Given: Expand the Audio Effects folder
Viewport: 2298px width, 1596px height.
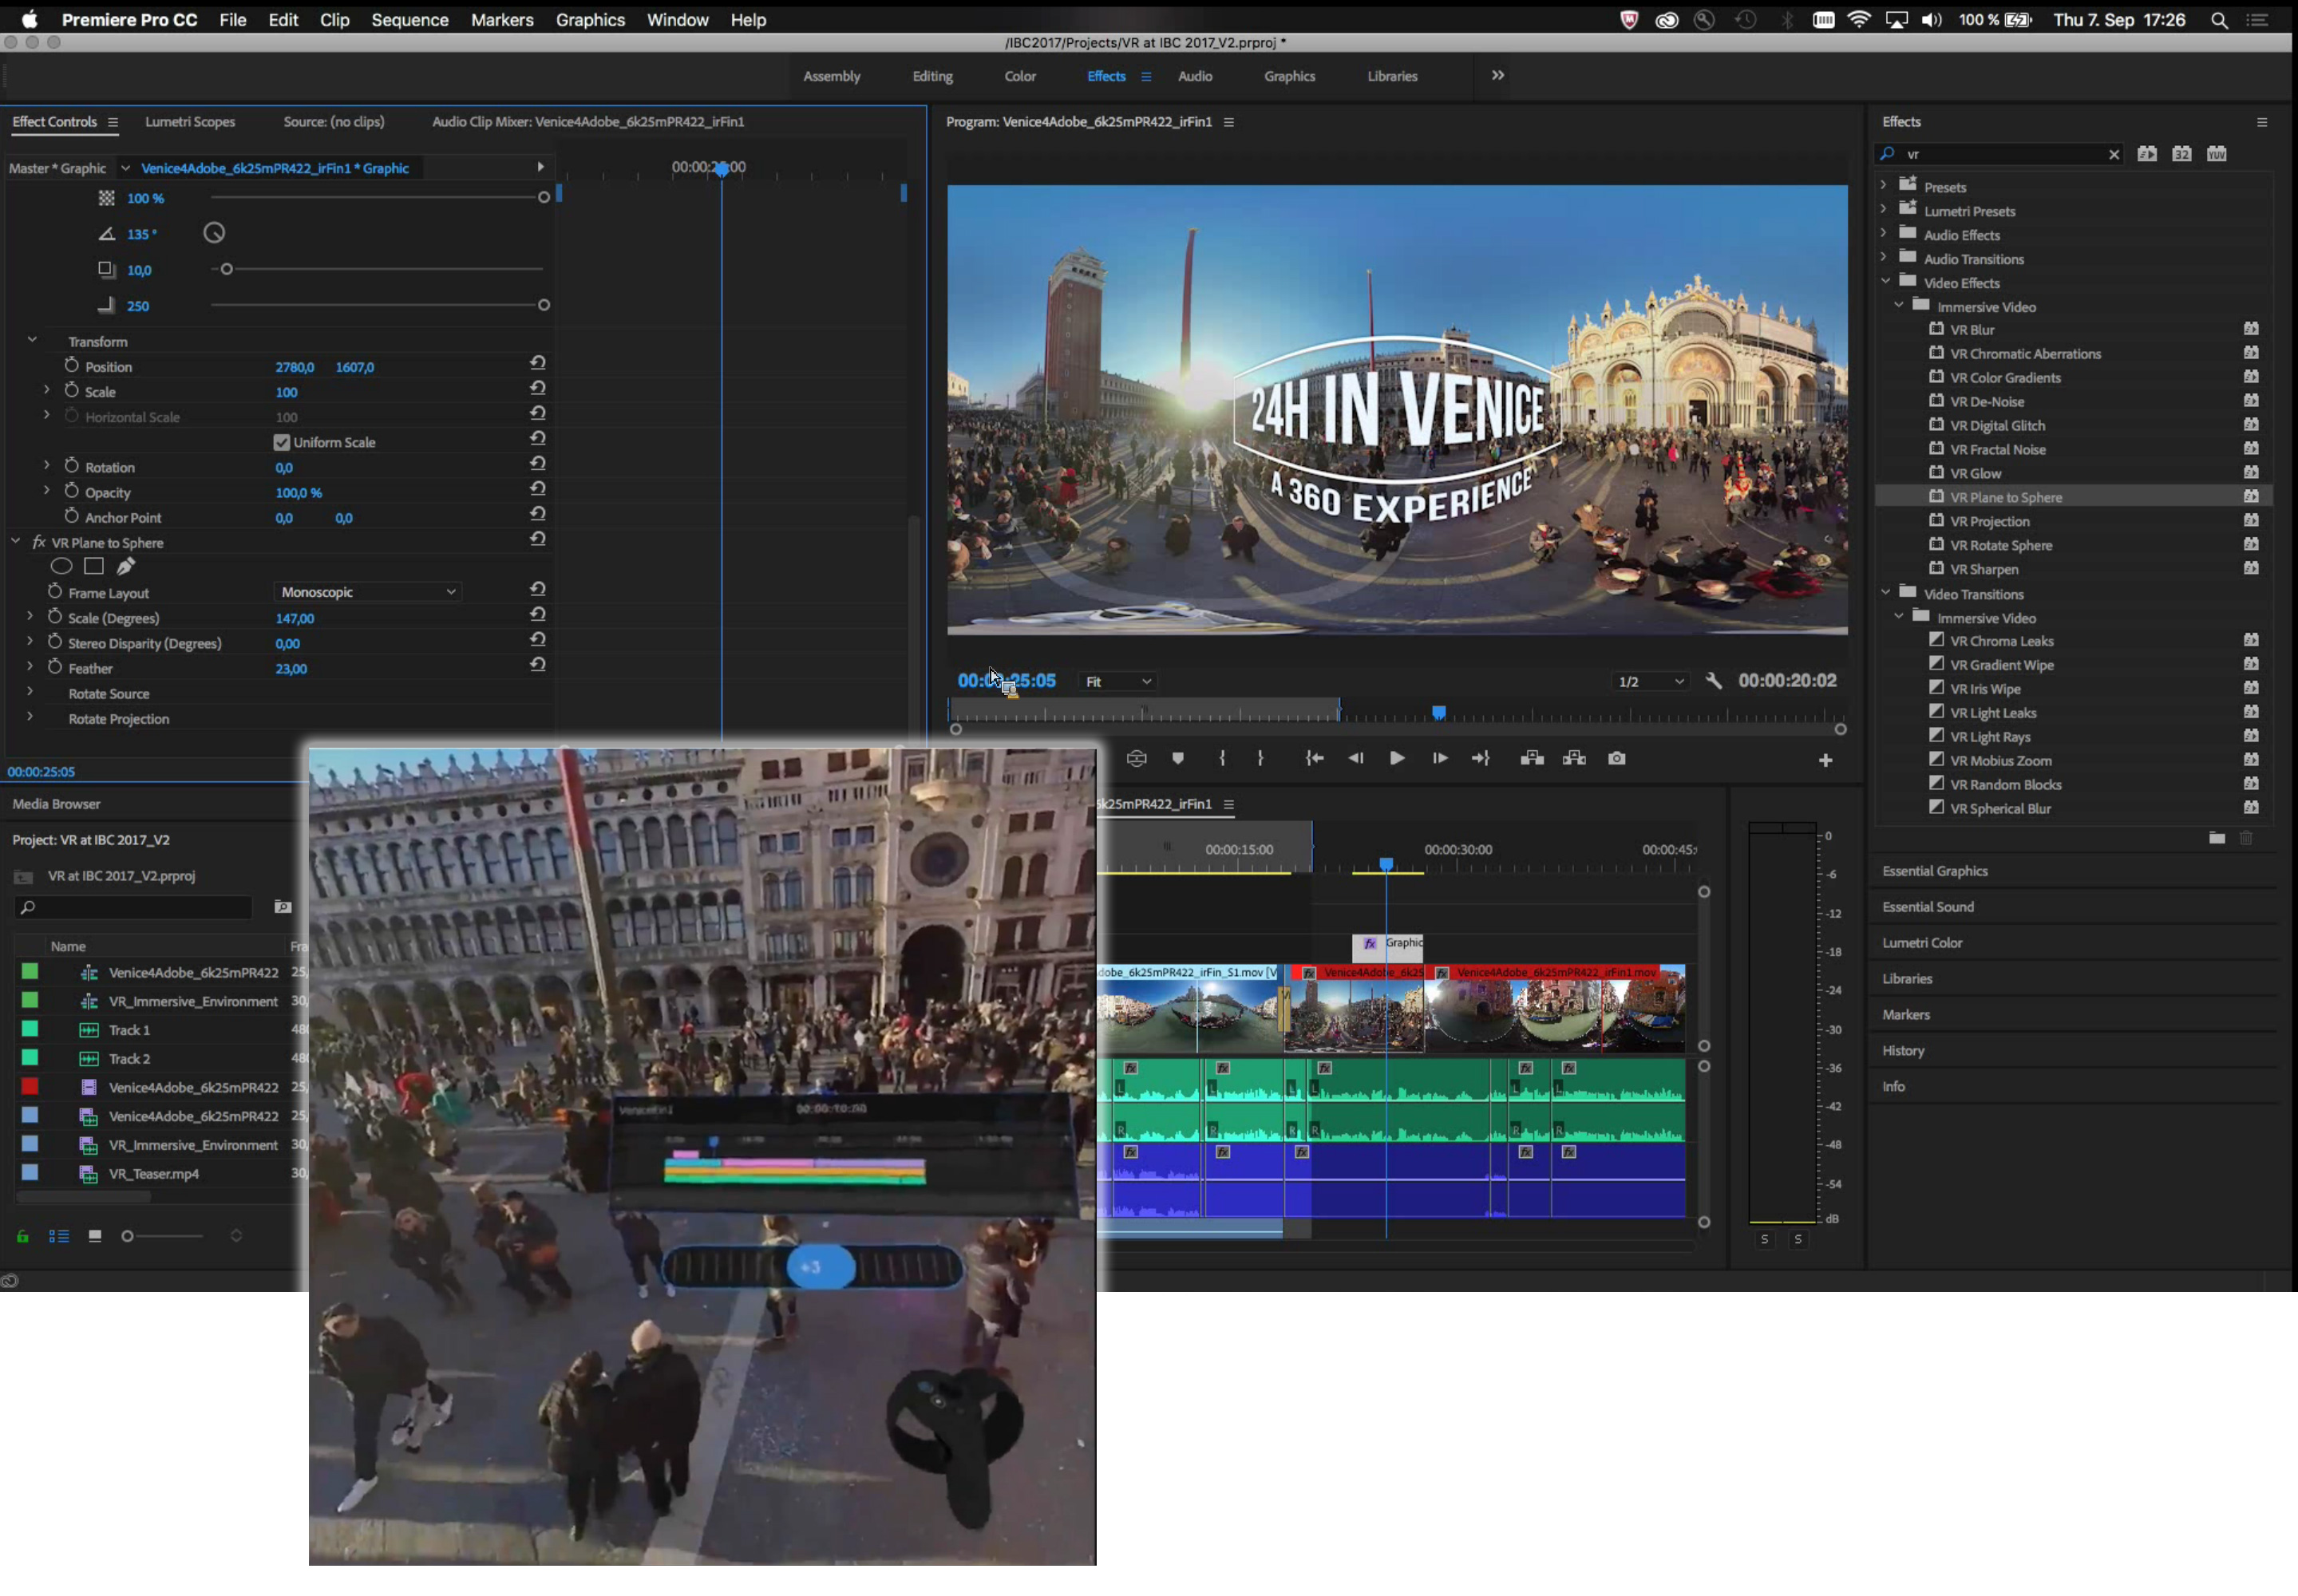Looking at the screenshot, I should point(1884,233).
